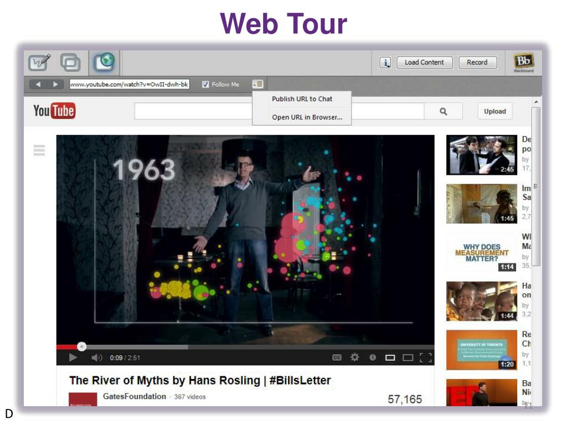Viewport: 567px width, 425px height.
Task: Click the video title The River of Myths
Action: [x=200, y=380]
